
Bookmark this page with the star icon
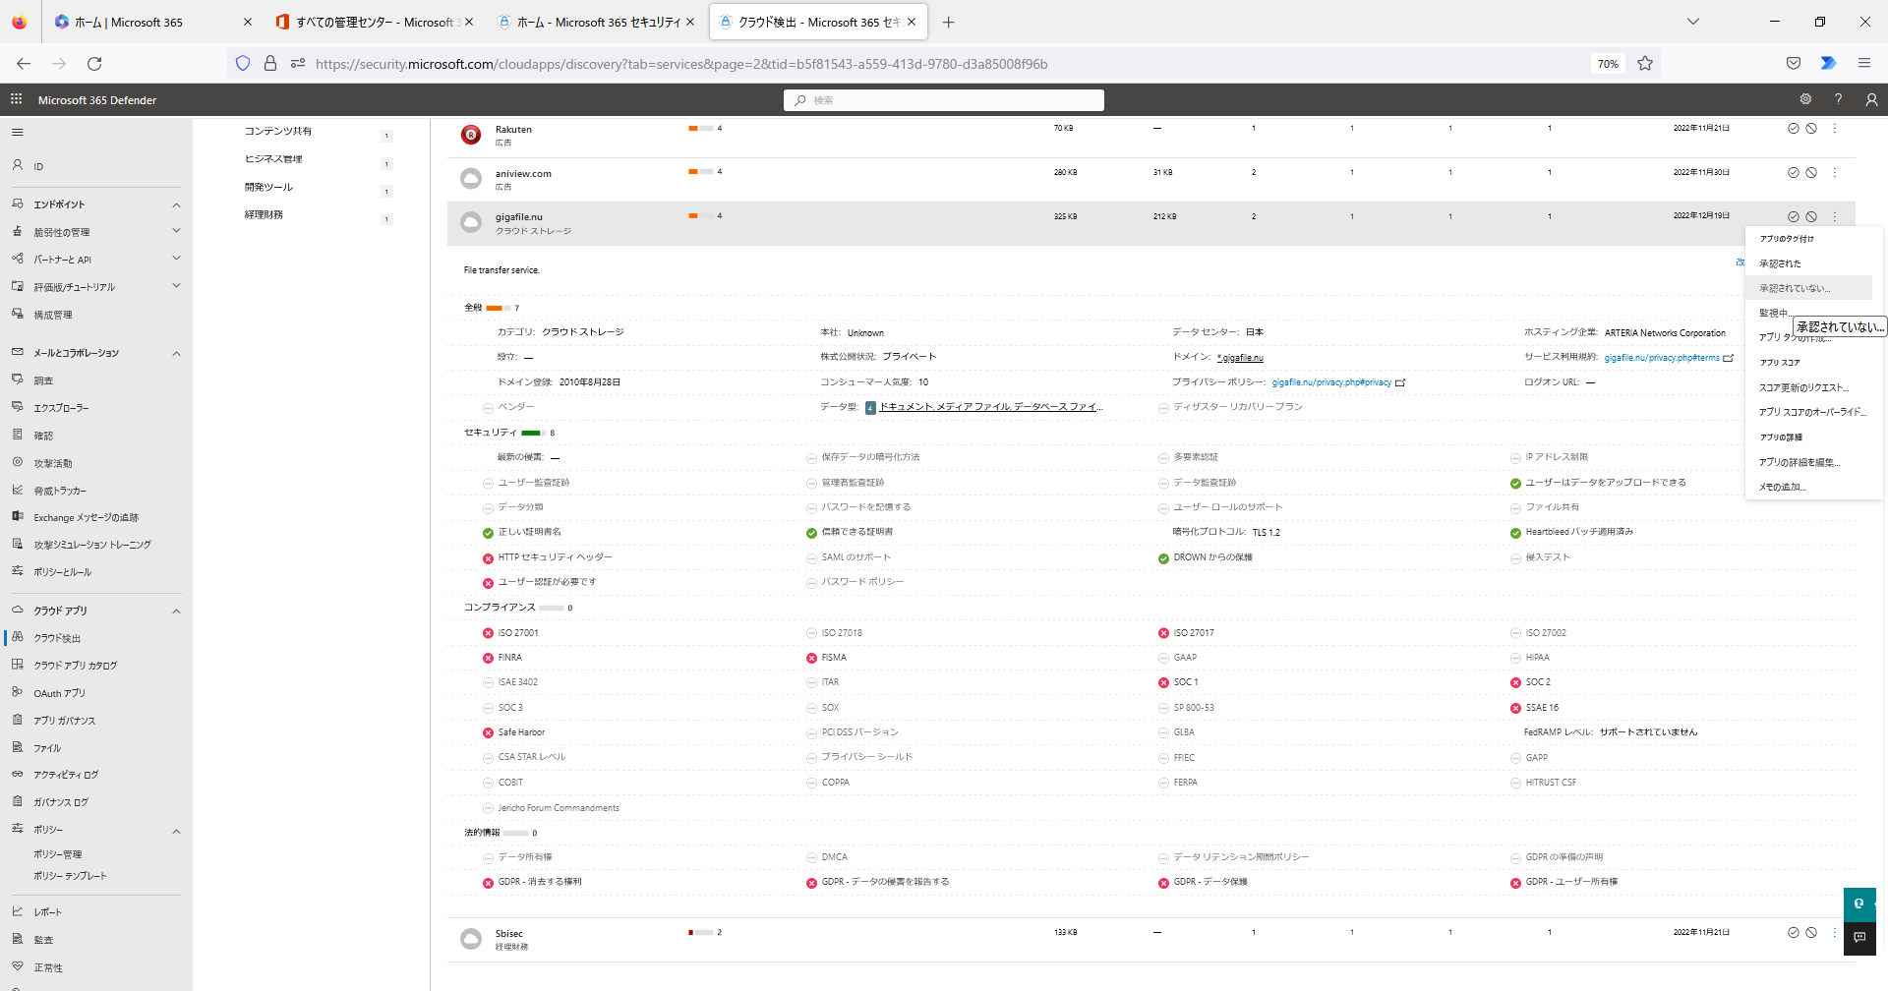tap(1645, 64)
